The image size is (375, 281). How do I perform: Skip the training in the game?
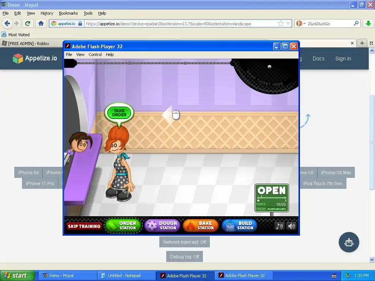(x=84, y=226)
